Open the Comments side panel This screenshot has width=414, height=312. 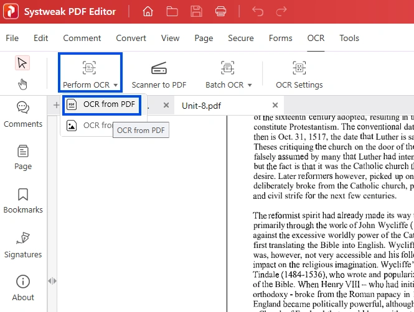tap(23, 114)
